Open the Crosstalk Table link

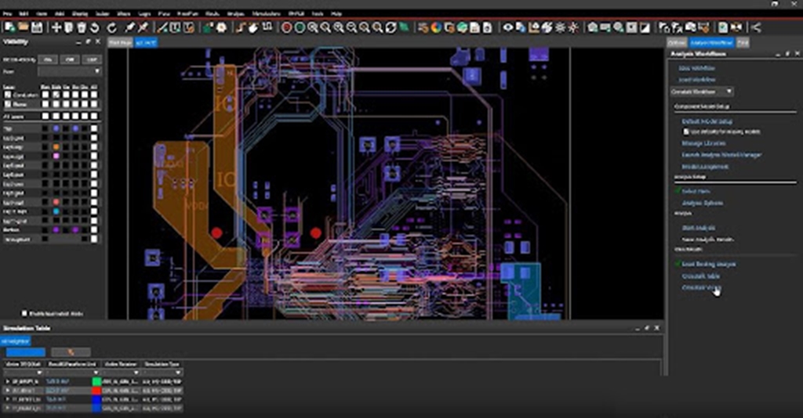point(700,276)
